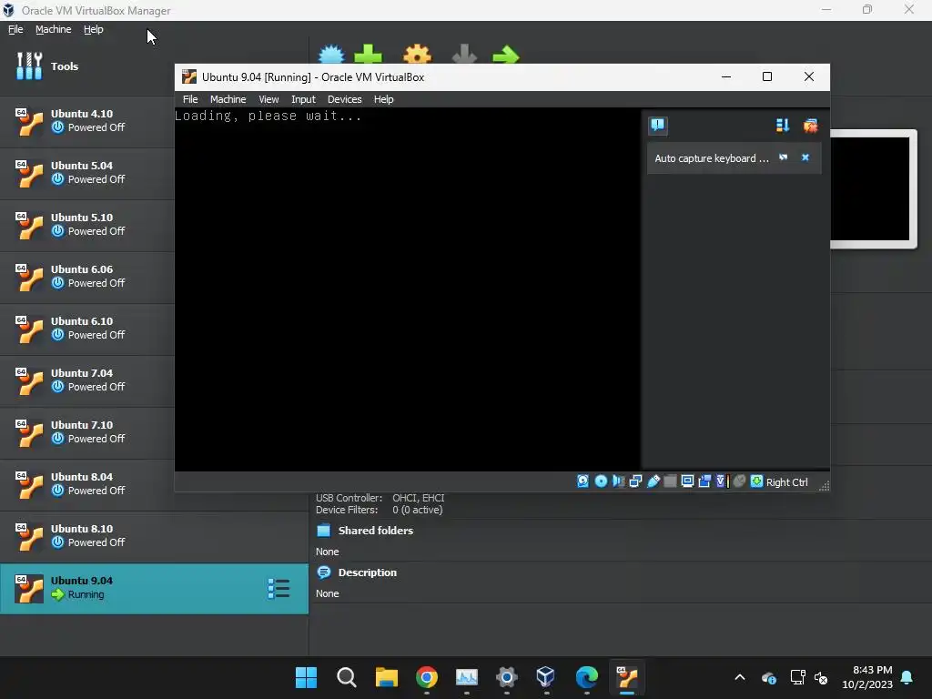Open the Devices menu in the VM window
932x699 pixels.
click(x=344, y=99)
